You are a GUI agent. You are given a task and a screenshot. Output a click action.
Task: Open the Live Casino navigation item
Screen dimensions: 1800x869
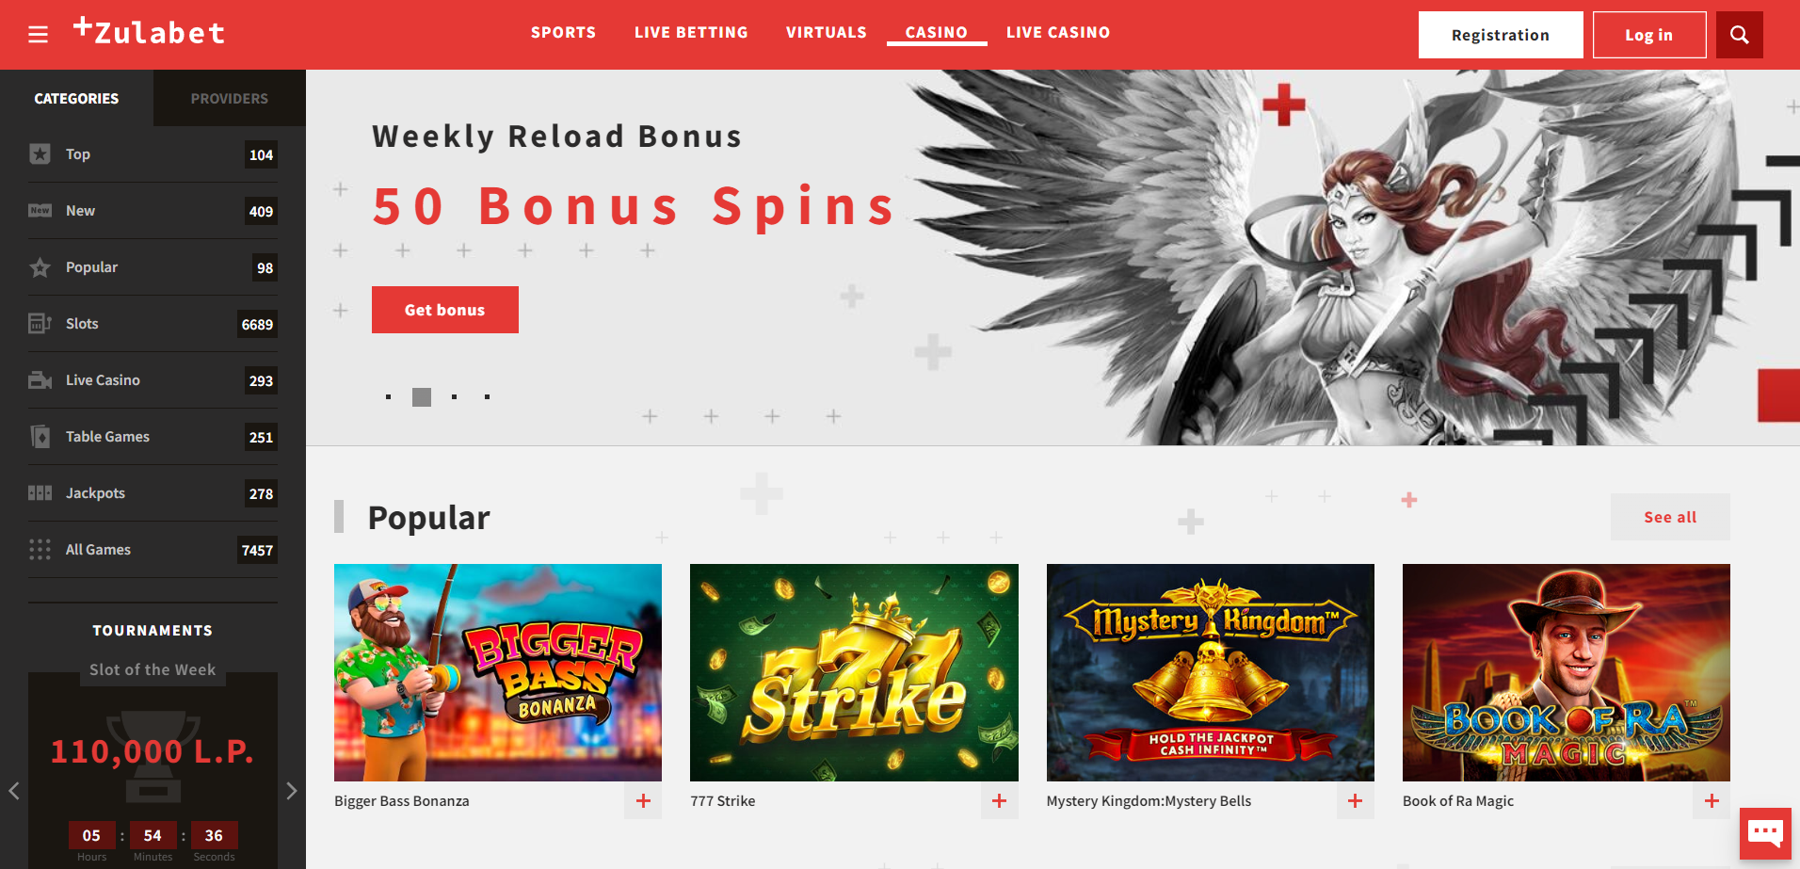[x=1058, y=32]
